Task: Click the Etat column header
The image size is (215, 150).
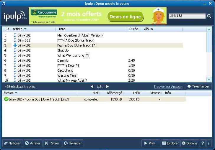Action: pyautogui.click(x=88, y=93)
